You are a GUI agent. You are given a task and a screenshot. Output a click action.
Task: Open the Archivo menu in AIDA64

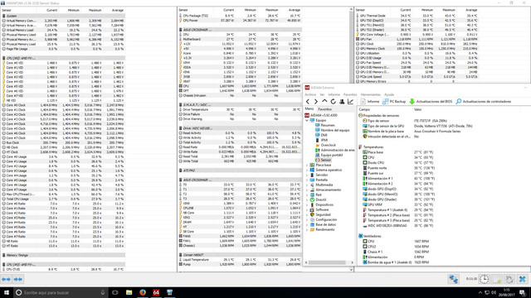310,94
